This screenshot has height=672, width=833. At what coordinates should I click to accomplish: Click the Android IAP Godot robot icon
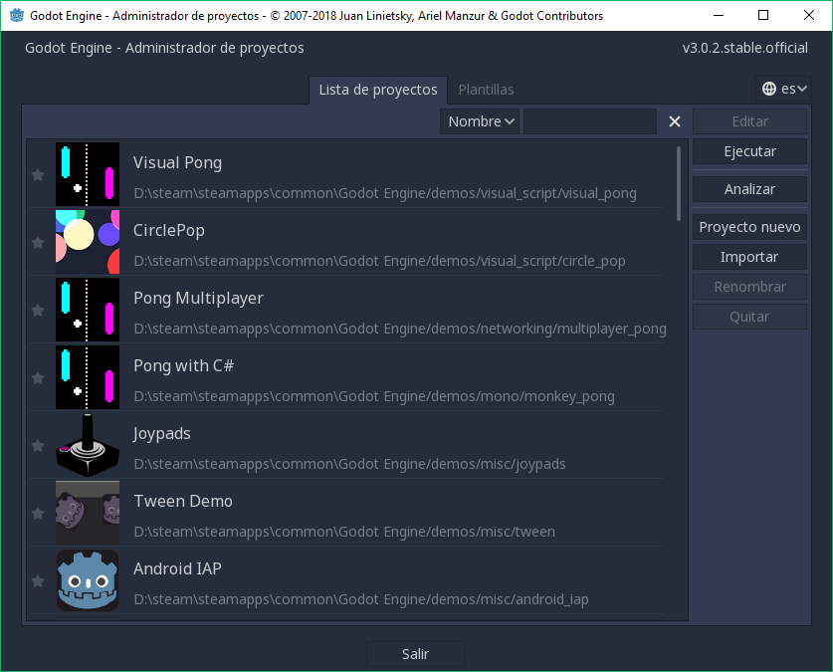coord(88,580)
